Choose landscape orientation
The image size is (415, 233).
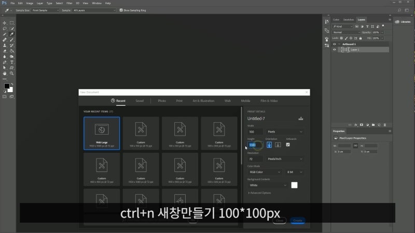point(278,145)
